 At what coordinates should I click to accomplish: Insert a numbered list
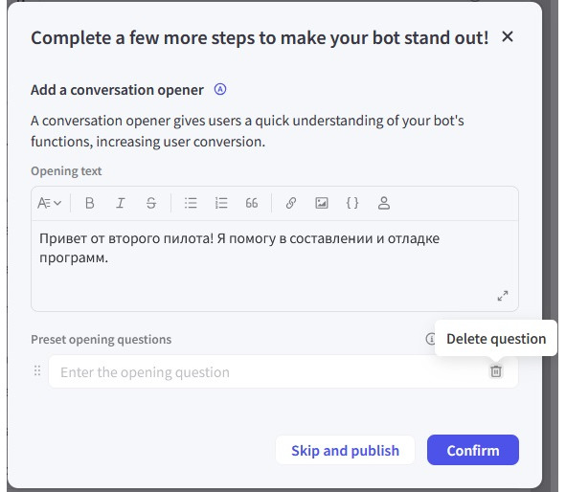pyautogui.click(x=221, y=203)
